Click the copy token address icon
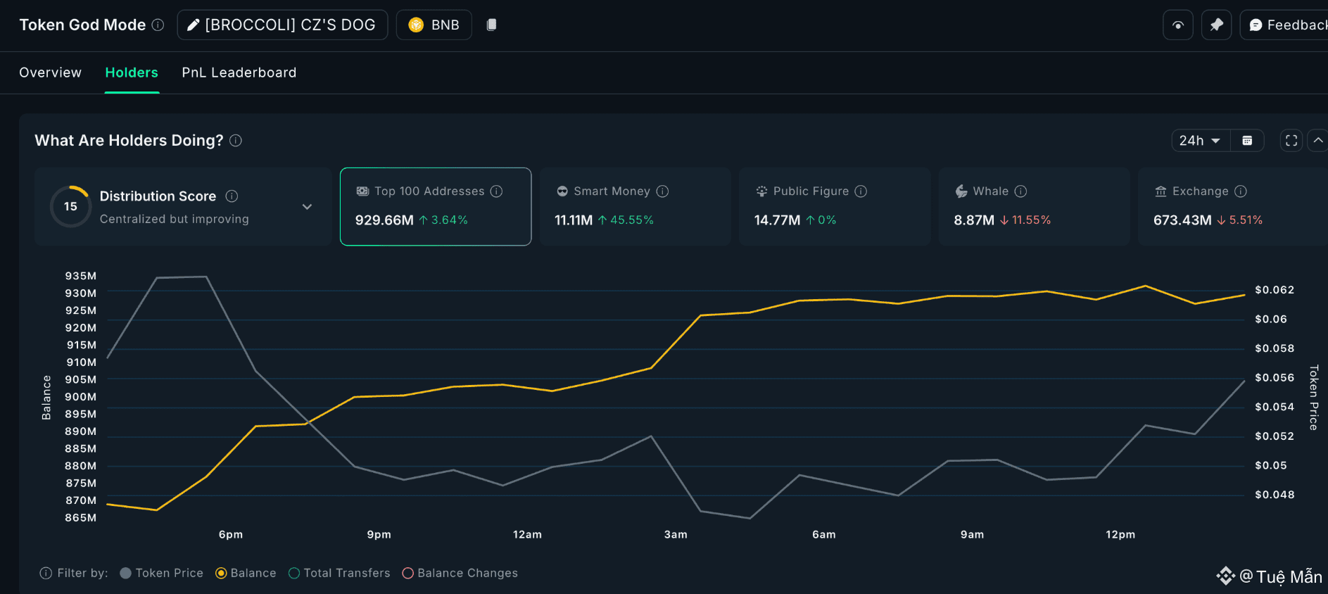This screenshot has height=594, width=1328. tap(492, 25)
